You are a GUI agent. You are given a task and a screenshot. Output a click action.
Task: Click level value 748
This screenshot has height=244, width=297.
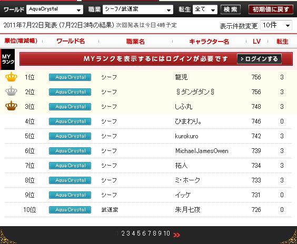tap(256, 107)
